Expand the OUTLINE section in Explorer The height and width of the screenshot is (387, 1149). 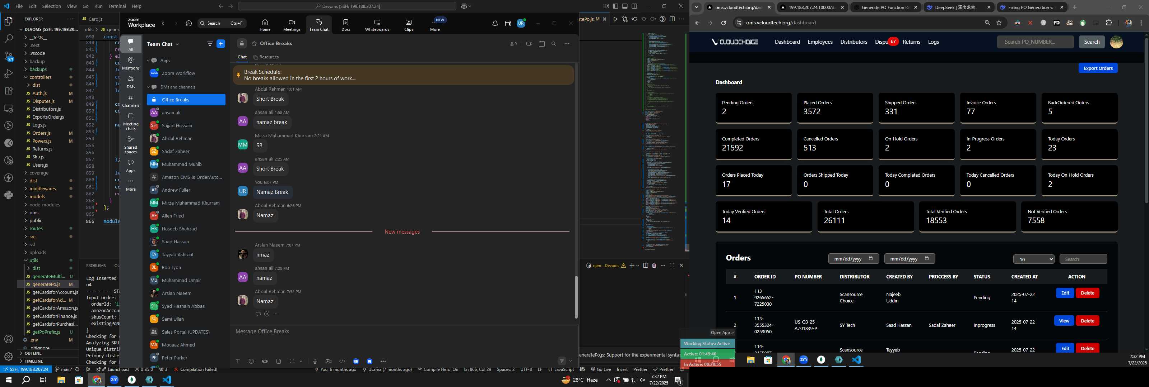(33, 353)
